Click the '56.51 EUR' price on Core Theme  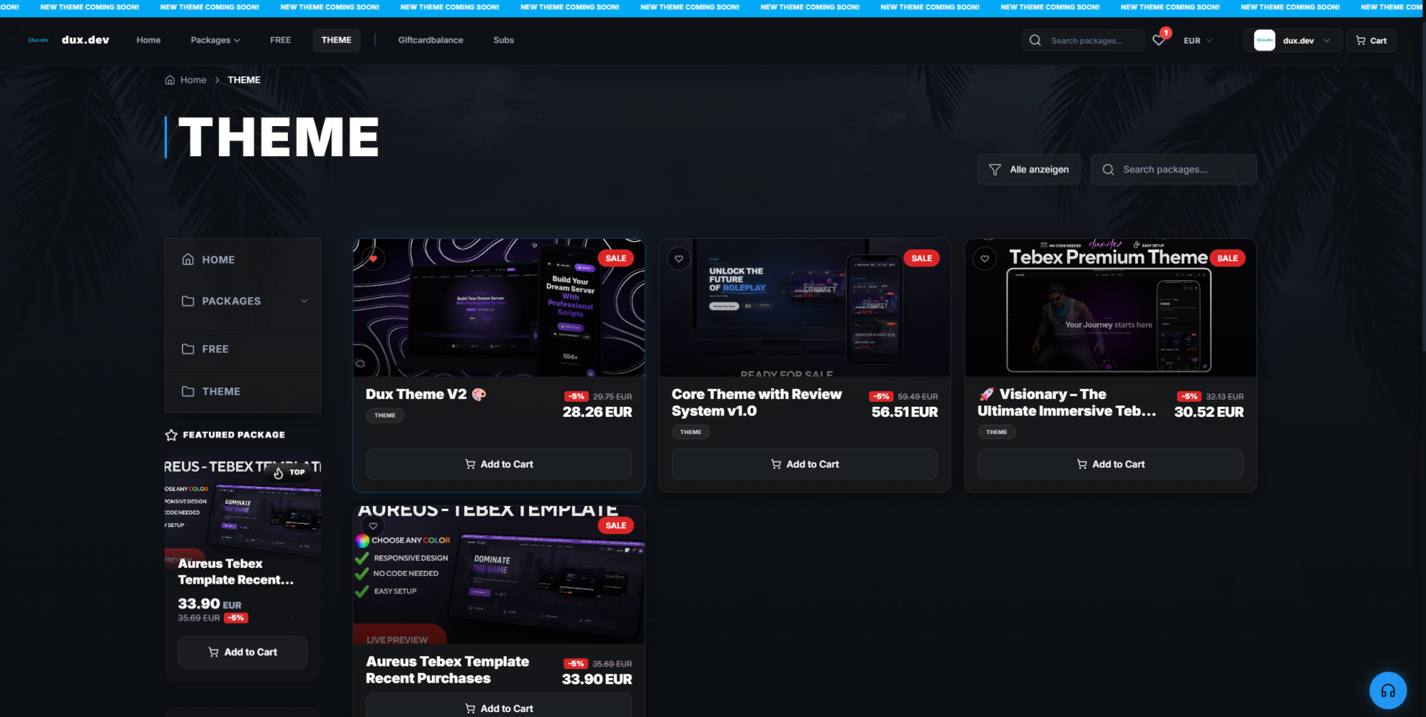(x=905, y=412)
